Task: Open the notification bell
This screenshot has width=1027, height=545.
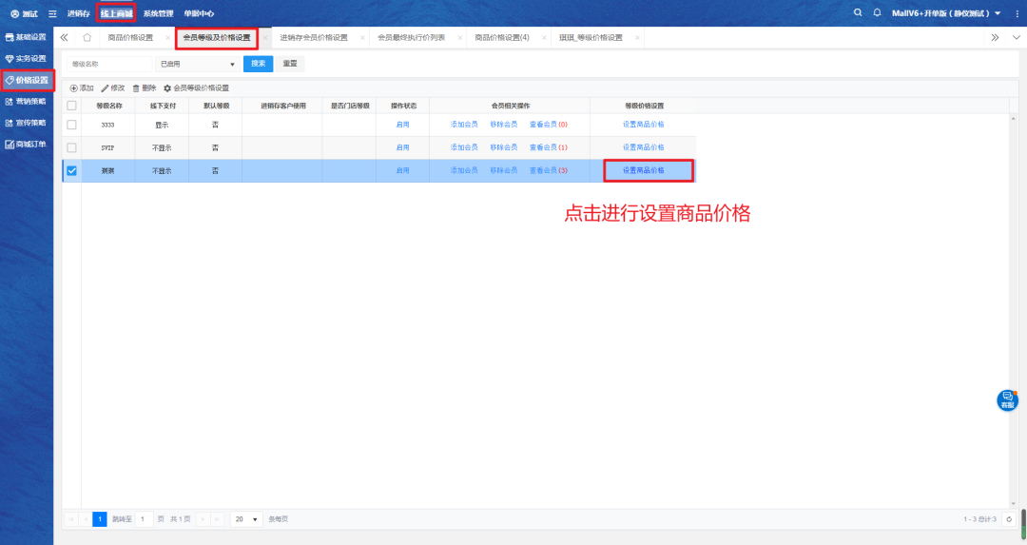Action: (x=877, y=13)
